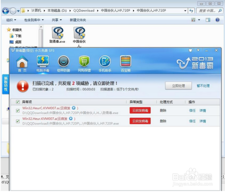Open the 百宝箱 toolbox icon
This screenshot has height=192, width=225.
coord(126,64)
